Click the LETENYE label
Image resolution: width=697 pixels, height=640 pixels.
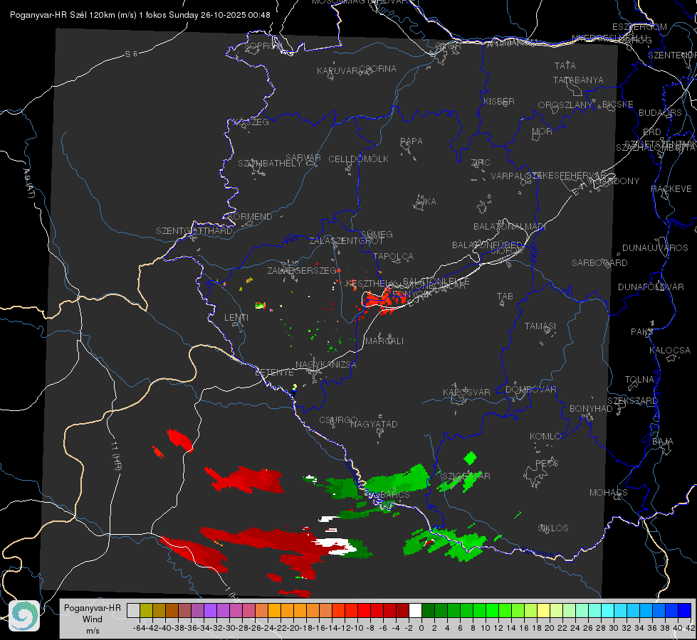274,372
